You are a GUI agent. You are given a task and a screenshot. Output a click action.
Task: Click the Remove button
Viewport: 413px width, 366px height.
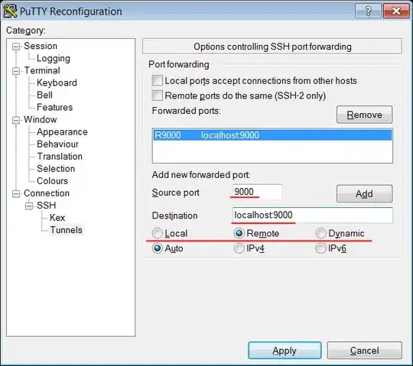[364, 115]
